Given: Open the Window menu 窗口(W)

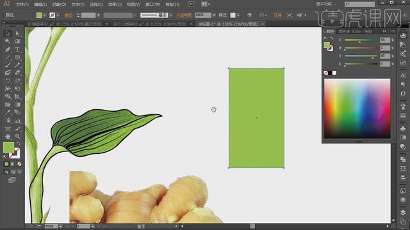Looking at the screenshot, I should [x=152, y=4].
